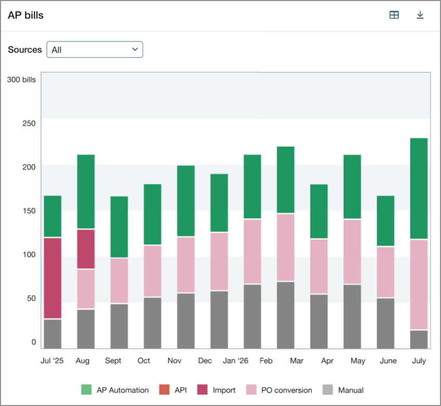Viewport: 441px width, 406px height.
Task: Click the download/export icon
Action: click(x=421, y=15)
